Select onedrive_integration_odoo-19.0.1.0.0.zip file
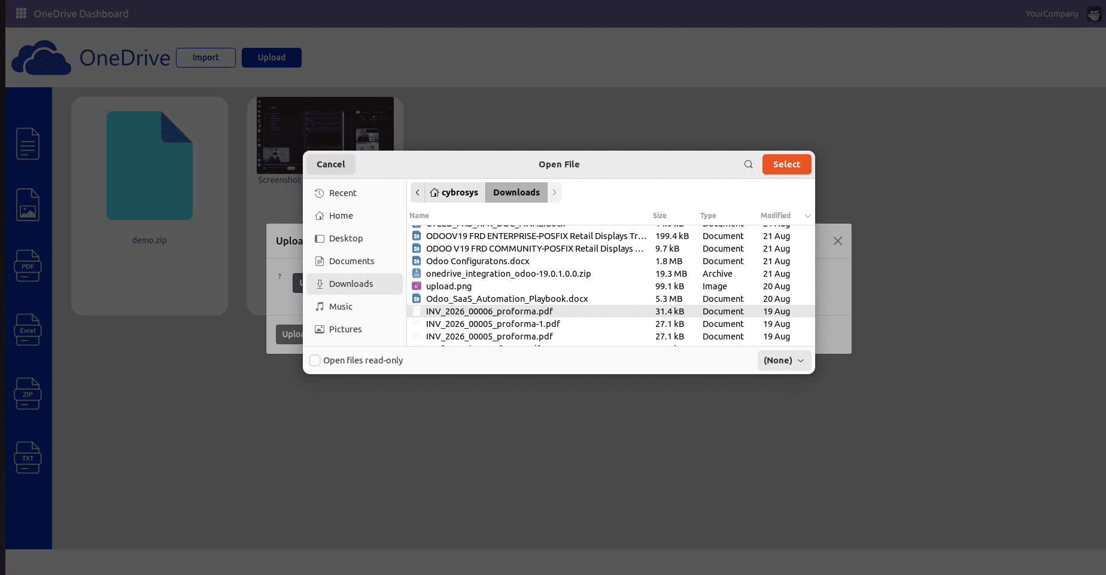 click(611, 274)
